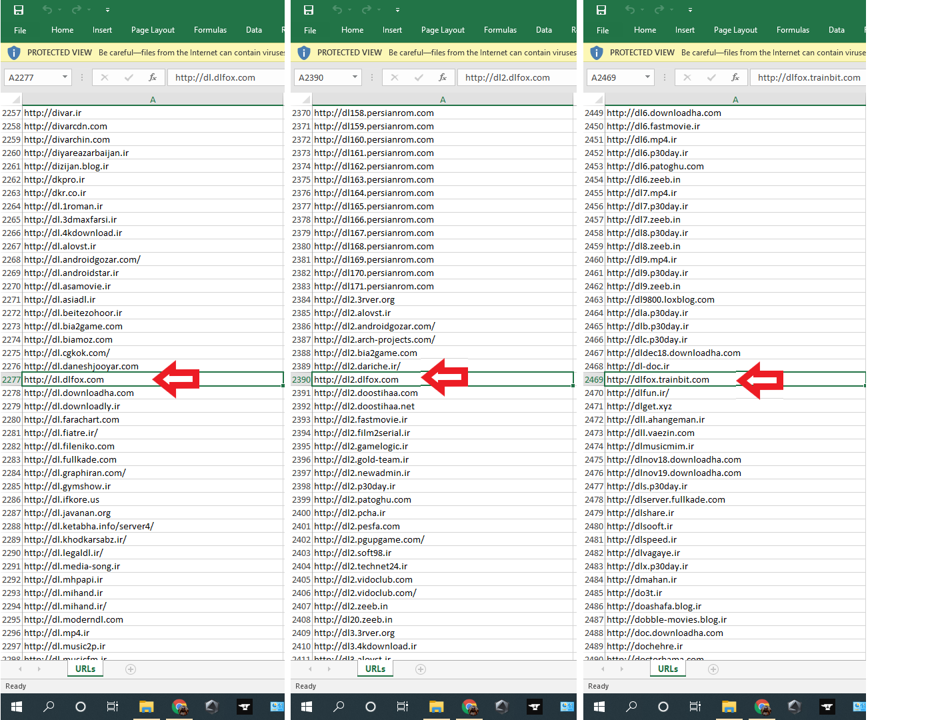Open the Formulas tab in the middle Excel window
Image resolution: width=944 pixels, height=720 pixels.
click(x=500, y=30)
